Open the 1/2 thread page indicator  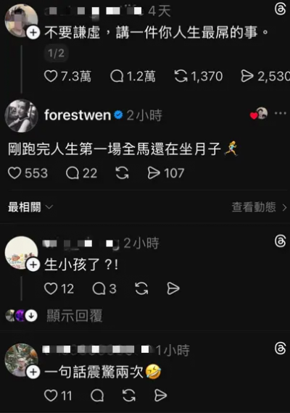[56, 54]
